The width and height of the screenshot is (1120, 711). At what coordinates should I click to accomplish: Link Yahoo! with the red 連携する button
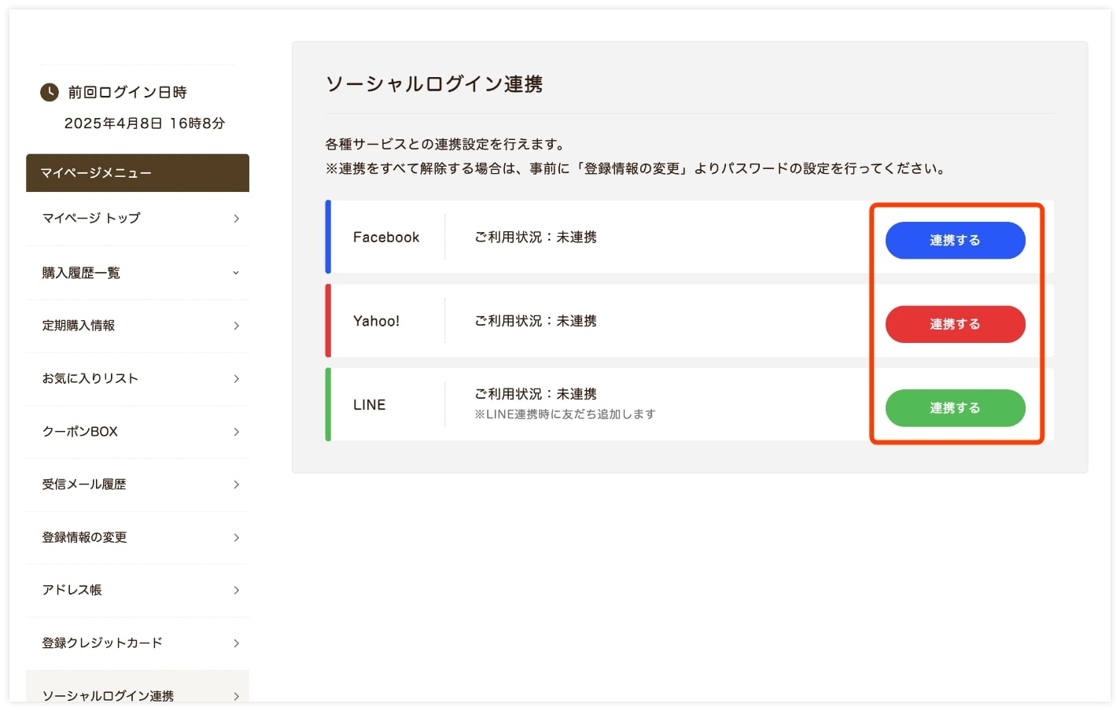[955, 324]
